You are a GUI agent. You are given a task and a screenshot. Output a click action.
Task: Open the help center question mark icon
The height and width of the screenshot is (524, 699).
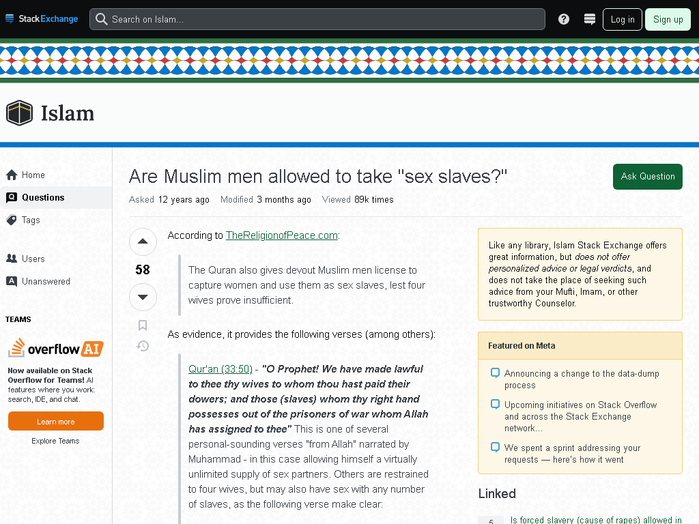click(x=563, y=19)
